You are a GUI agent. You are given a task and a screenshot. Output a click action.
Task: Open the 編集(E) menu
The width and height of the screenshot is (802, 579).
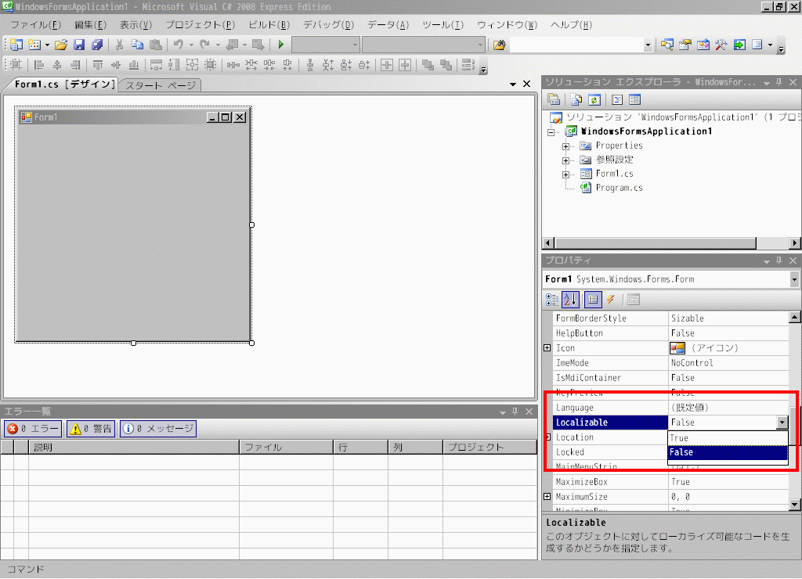point(90,24)
